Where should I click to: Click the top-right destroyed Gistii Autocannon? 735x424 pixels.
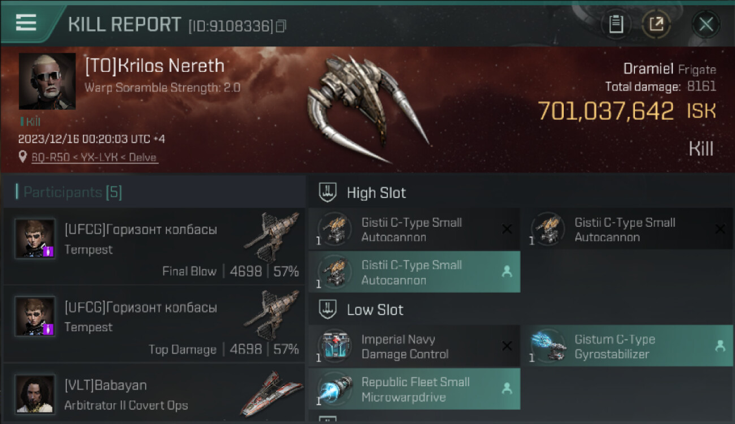pos(627,230)
